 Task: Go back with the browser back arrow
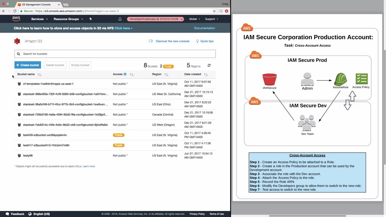pos(4,11)
